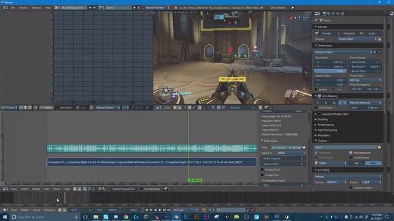Screen dimensions: 394x221
Task: Click the record auto-keyframe red button
Action: coord(204,210)
